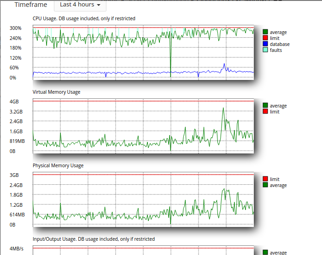Open the Last 4 hours timeframe dropdown
Viewport: 322px width, 255px height.
point(80,5)
